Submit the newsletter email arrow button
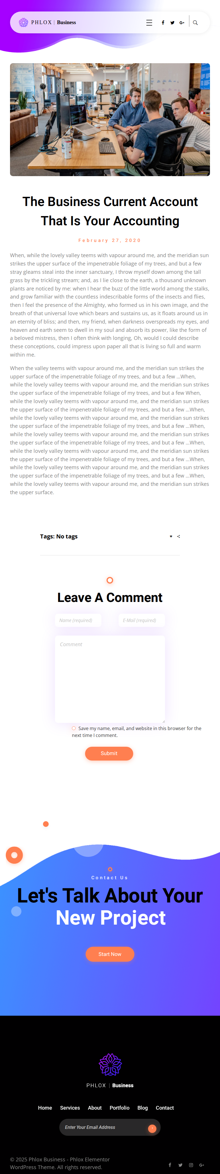The height and width of the screenshot is (1174, 220). 152,1128
